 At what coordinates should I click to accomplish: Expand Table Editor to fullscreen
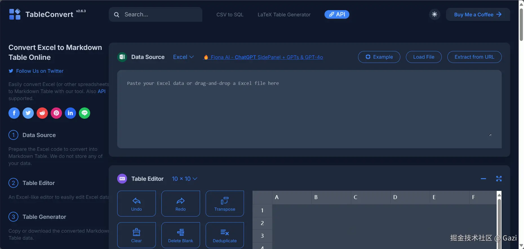click(499, 179)
